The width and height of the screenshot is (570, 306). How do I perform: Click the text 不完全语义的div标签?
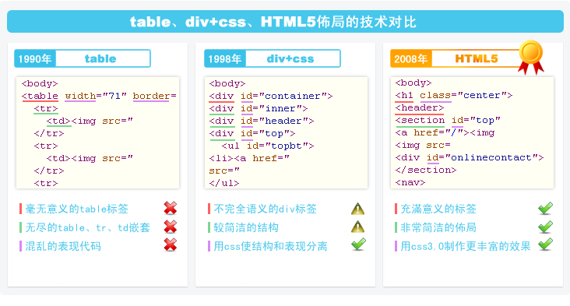click(x=265, y=209)
